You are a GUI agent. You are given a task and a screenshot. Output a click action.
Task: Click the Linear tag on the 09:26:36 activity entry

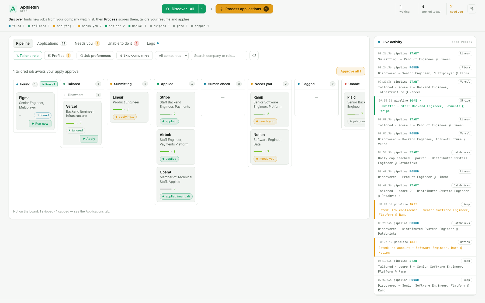465,54
